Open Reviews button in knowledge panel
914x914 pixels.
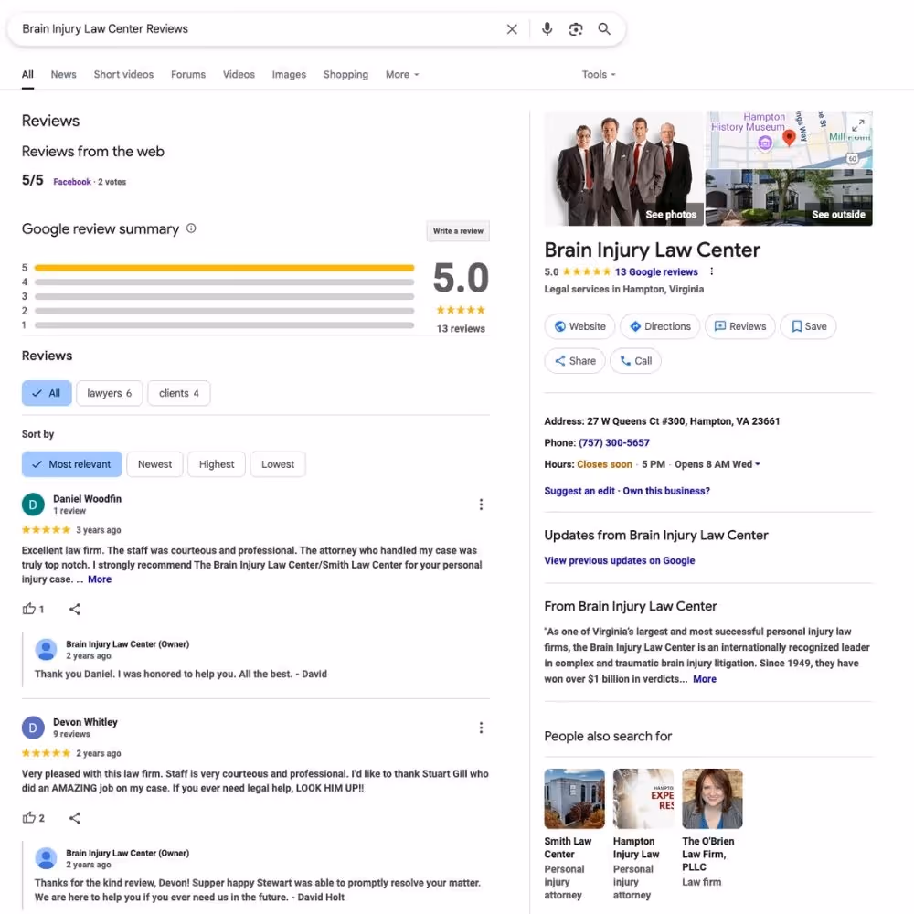pyautogui.click(x=739, y=326)
